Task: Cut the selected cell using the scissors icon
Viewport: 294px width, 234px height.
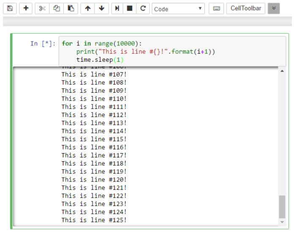Action: [42, 8]
